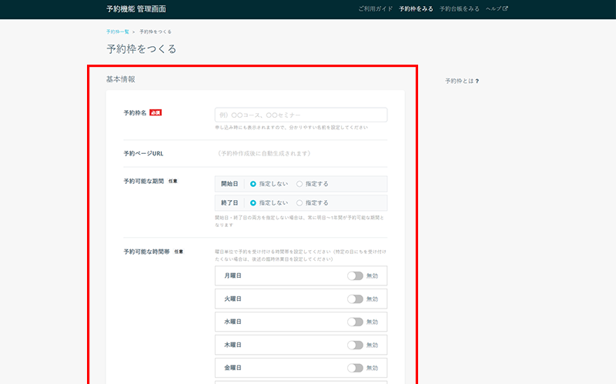This screenshot has height=384, width=616.
Task: Click into the 予約枠名 text field
Action: (301, 115)
